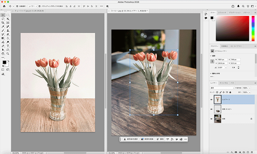Select the Type (T) tool
Image resolution: width=257 pixels, height=154 pixels.
coord(8,46)
